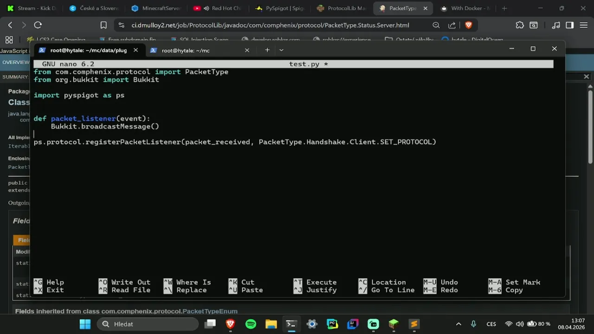Viewport: 594px width, 334px height.
Task: Click '^/ Go To Line' nano shortcut
Action: click(x=387, y=290)
